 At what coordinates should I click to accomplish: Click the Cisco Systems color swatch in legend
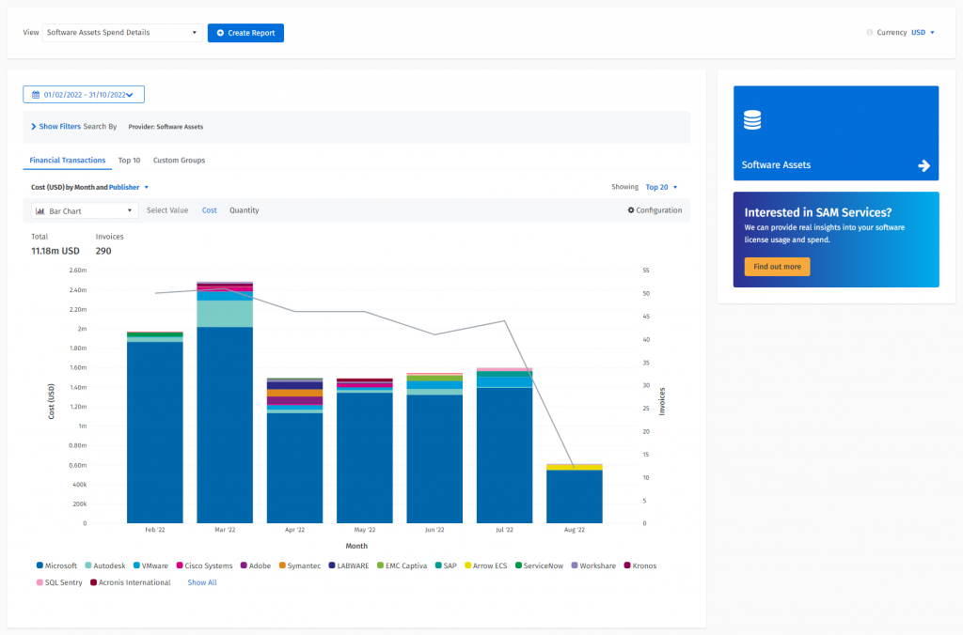[178, 565]
